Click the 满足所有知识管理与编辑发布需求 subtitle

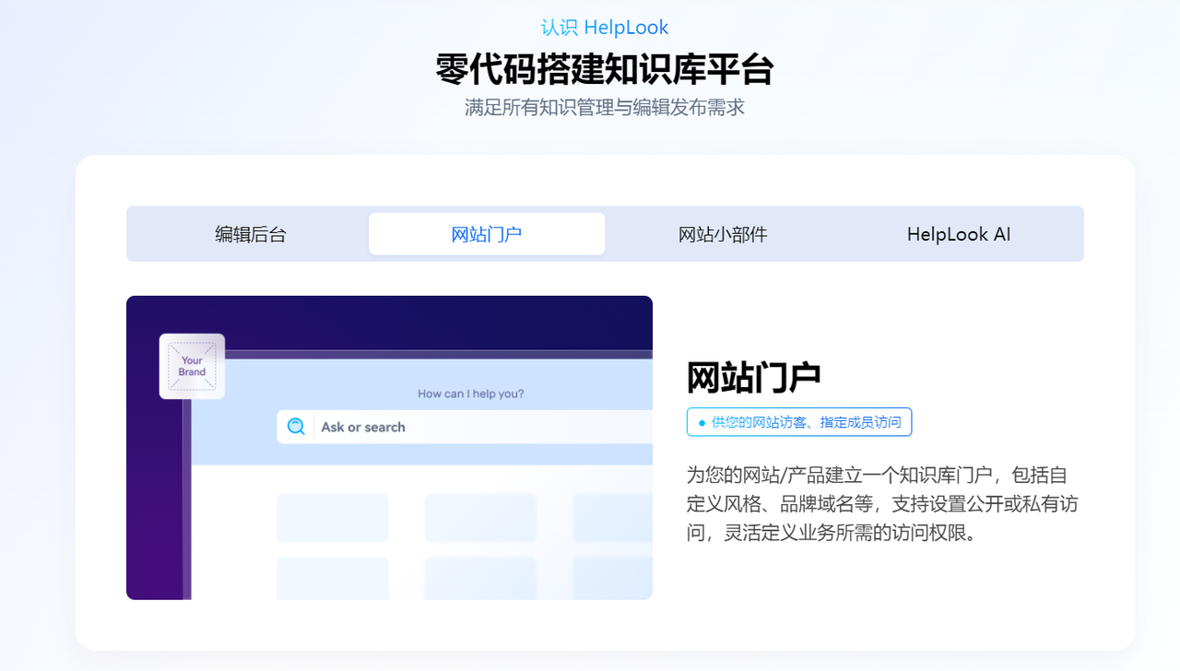pos(605,108)
